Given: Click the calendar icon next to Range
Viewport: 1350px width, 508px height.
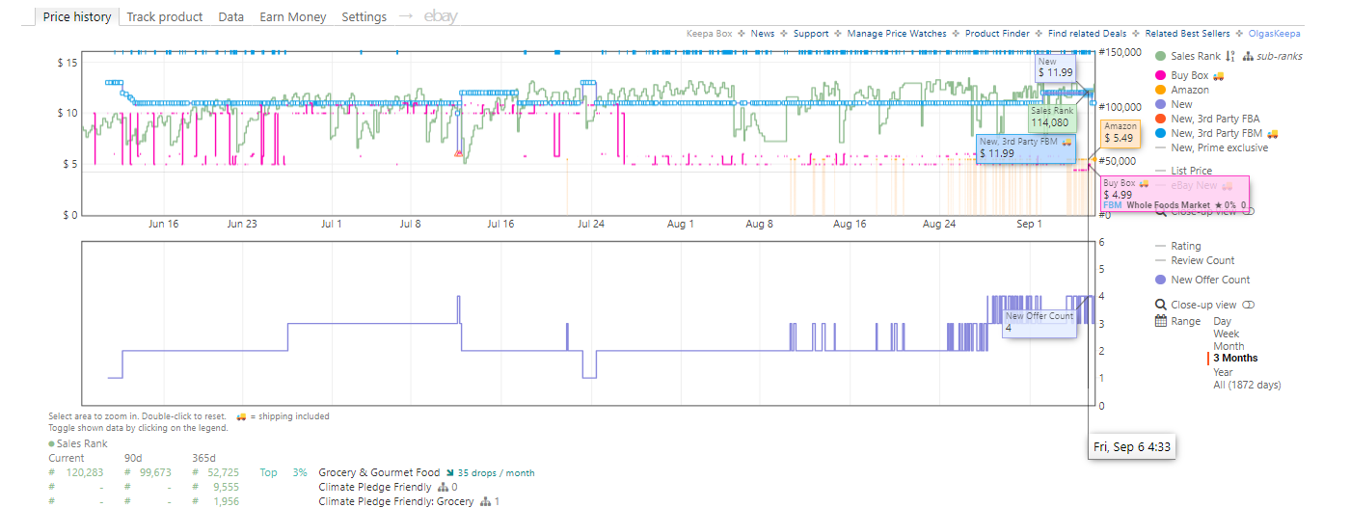Looking at the screenshot, I should pyautogui.click(x=1161, y=321).
